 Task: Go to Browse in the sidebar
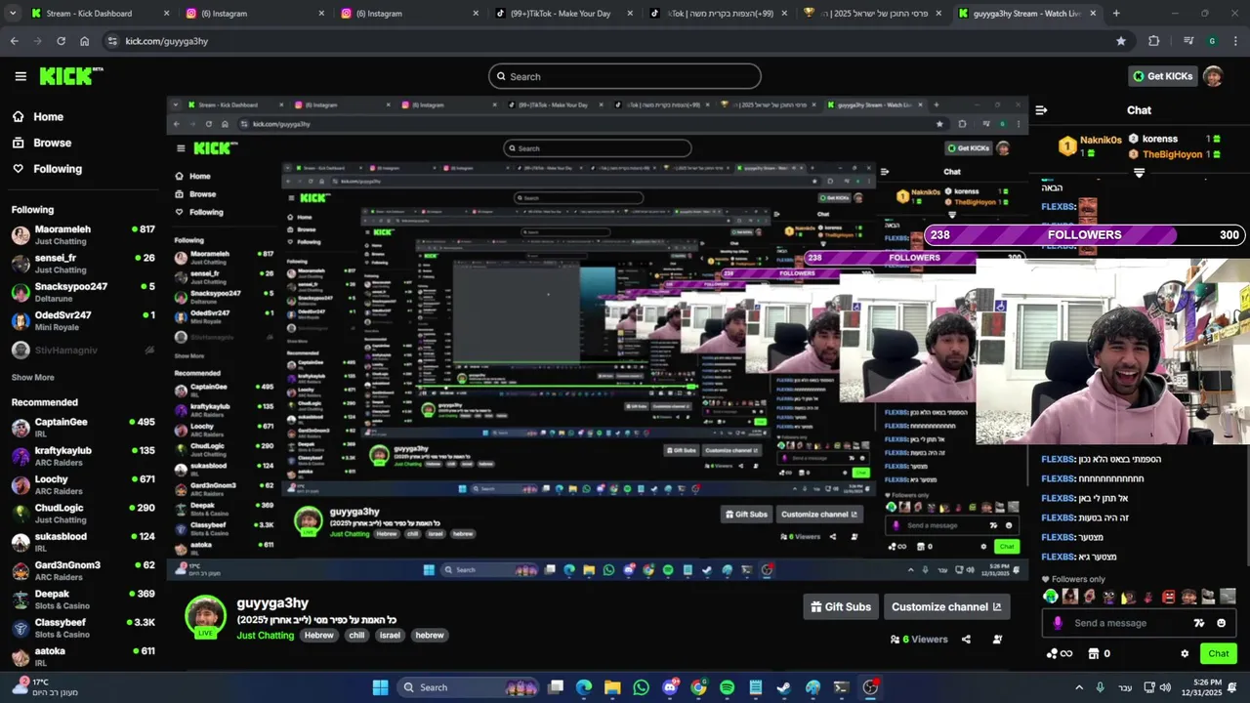point(41,143)
